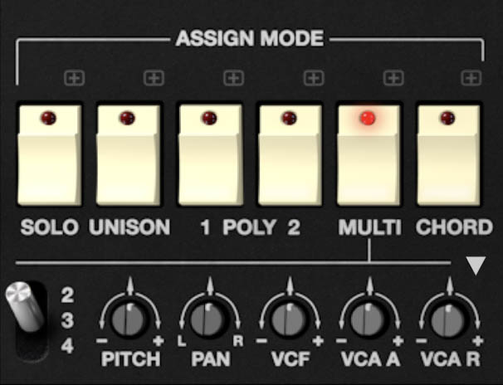This screenshot has width=503, height=385.
Task: Enable the UNISON assign mode switch
Action: click(129, 155)
